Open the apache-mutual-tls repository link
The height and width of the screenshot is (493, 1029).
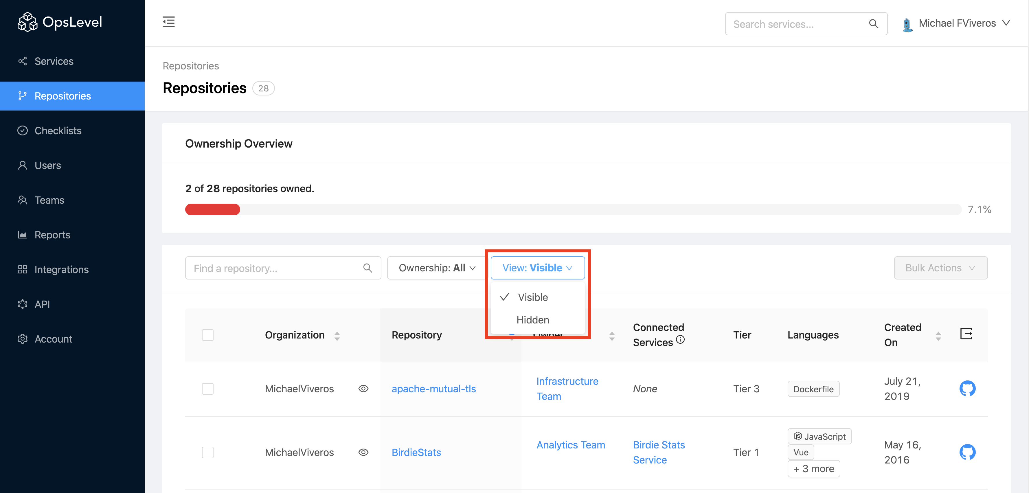[x=433, y=389]
